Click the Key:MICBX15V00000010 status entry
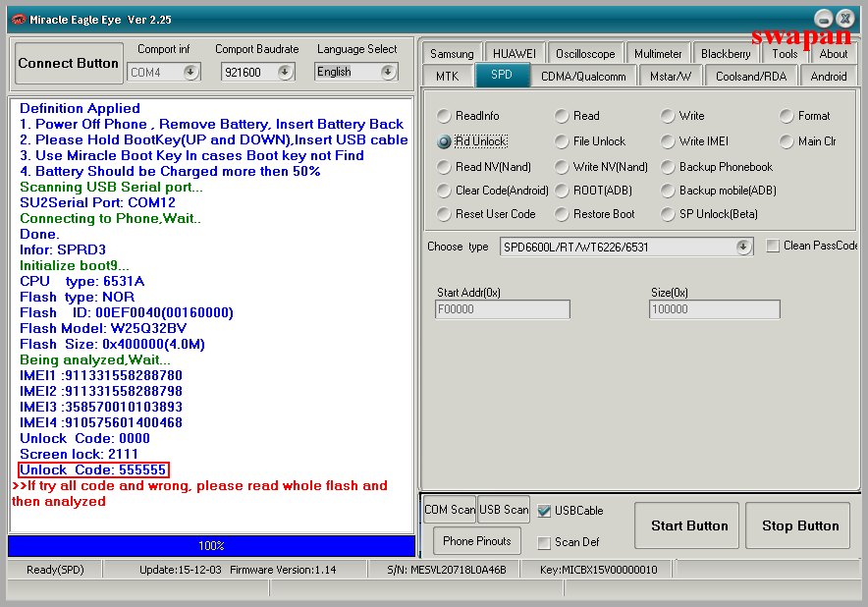The height and width of the screenshot is (607, 868). click(598, 570)
